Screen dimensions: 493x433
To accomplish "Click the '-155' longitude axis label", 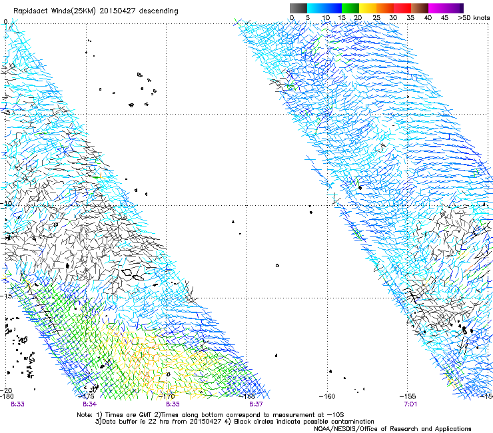I will pos(408,396).
